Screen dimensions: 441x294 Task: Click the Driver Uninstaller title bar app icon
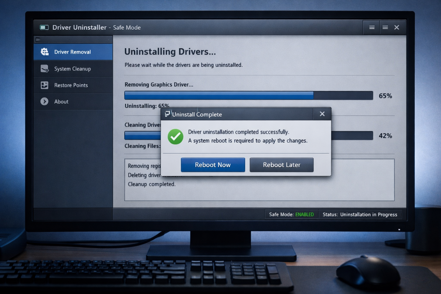[44, 27]
